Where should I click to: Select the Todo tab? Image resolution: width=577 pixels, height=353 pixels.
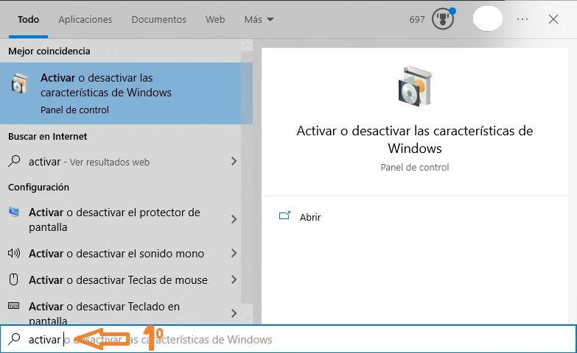point(28,19)
